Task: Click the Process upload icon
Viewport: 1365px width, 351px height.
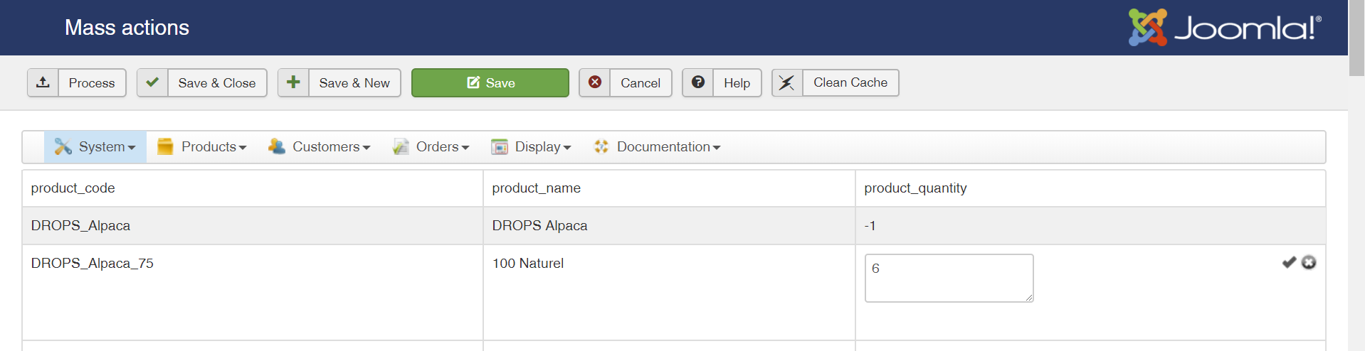Action: pos(43,82)
